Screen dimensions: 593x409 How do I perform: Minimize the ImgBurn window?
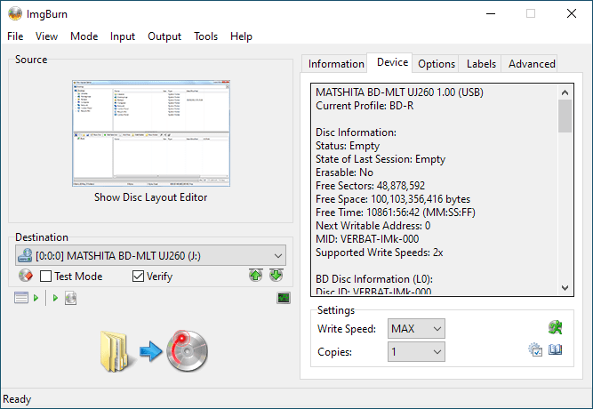[x=491, y=13]
